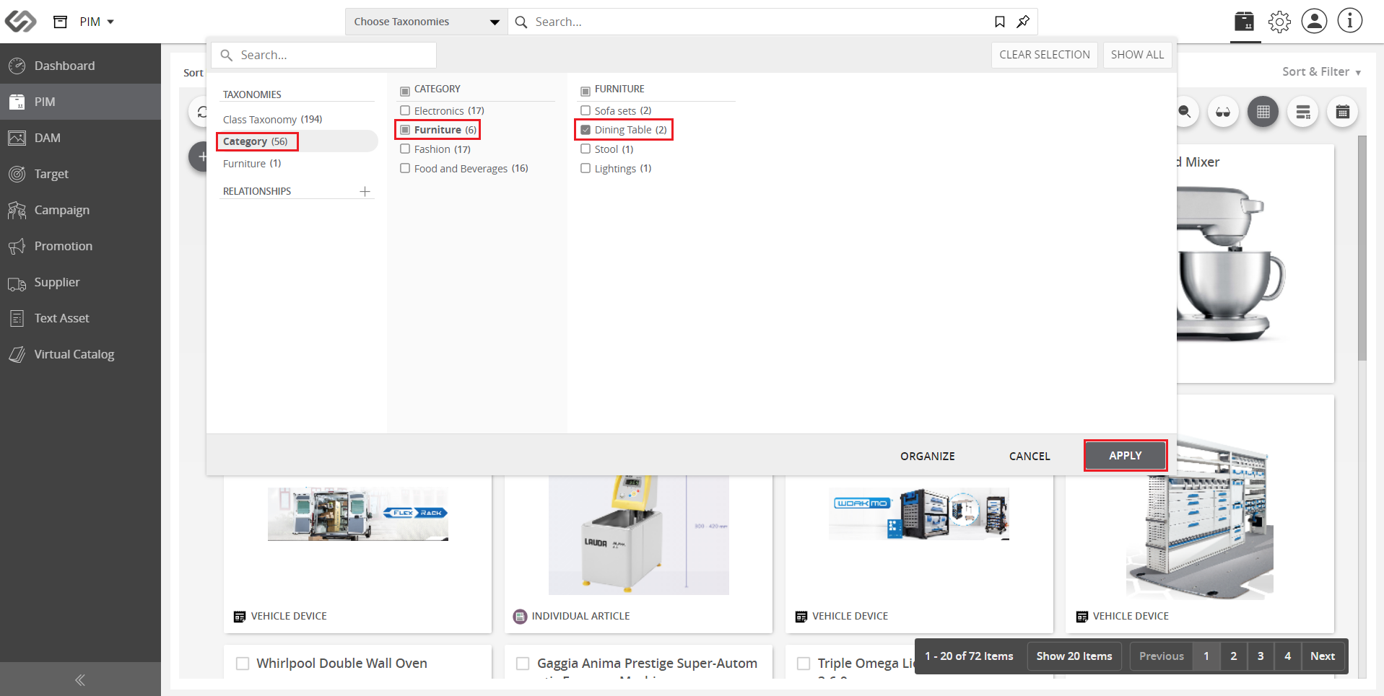
Task: Toggle the Furniture (6) category checkbox
Action: click(405, 130)
